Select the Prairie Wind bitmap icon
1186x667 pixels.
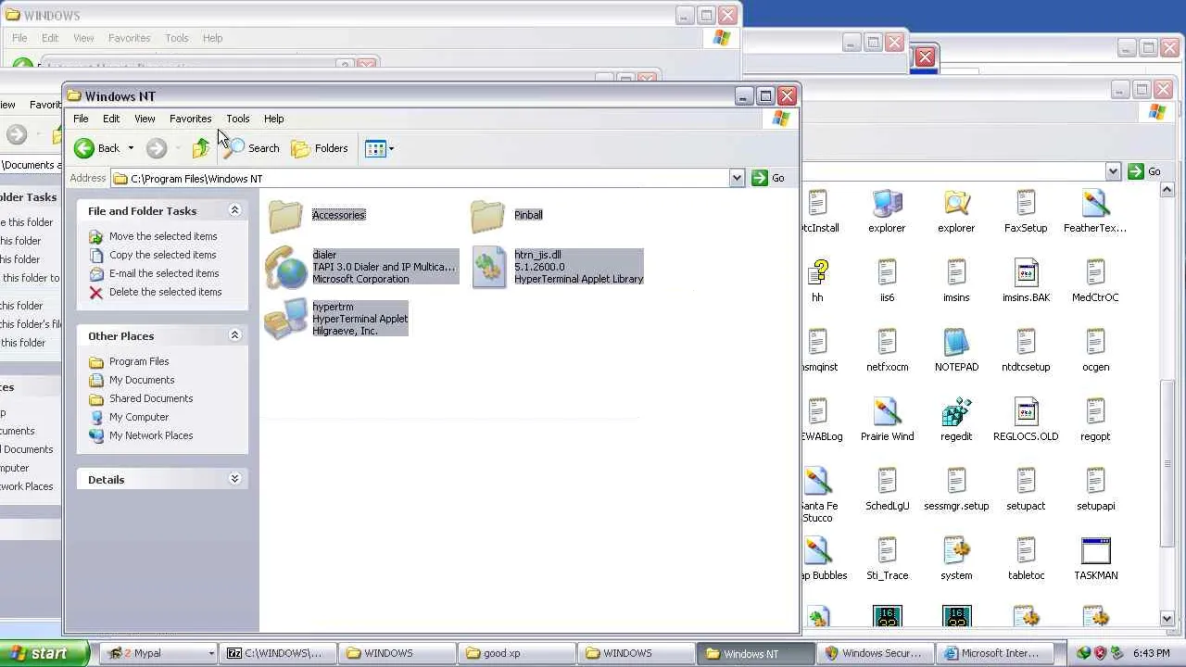[x=887, y=412]
